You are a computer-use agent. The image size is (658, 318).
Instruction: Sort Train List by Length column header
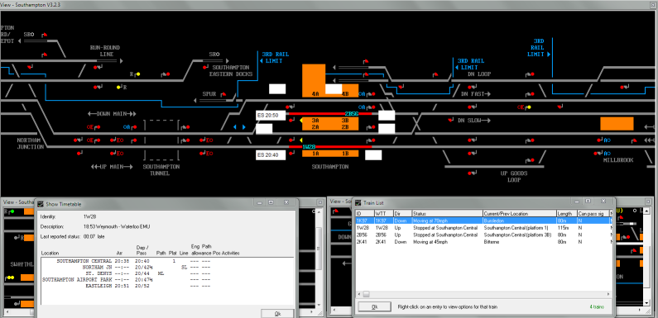(566, 214)
